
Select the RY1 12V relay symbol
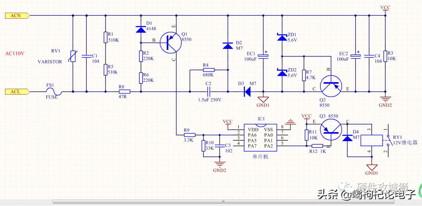point(372,141)
